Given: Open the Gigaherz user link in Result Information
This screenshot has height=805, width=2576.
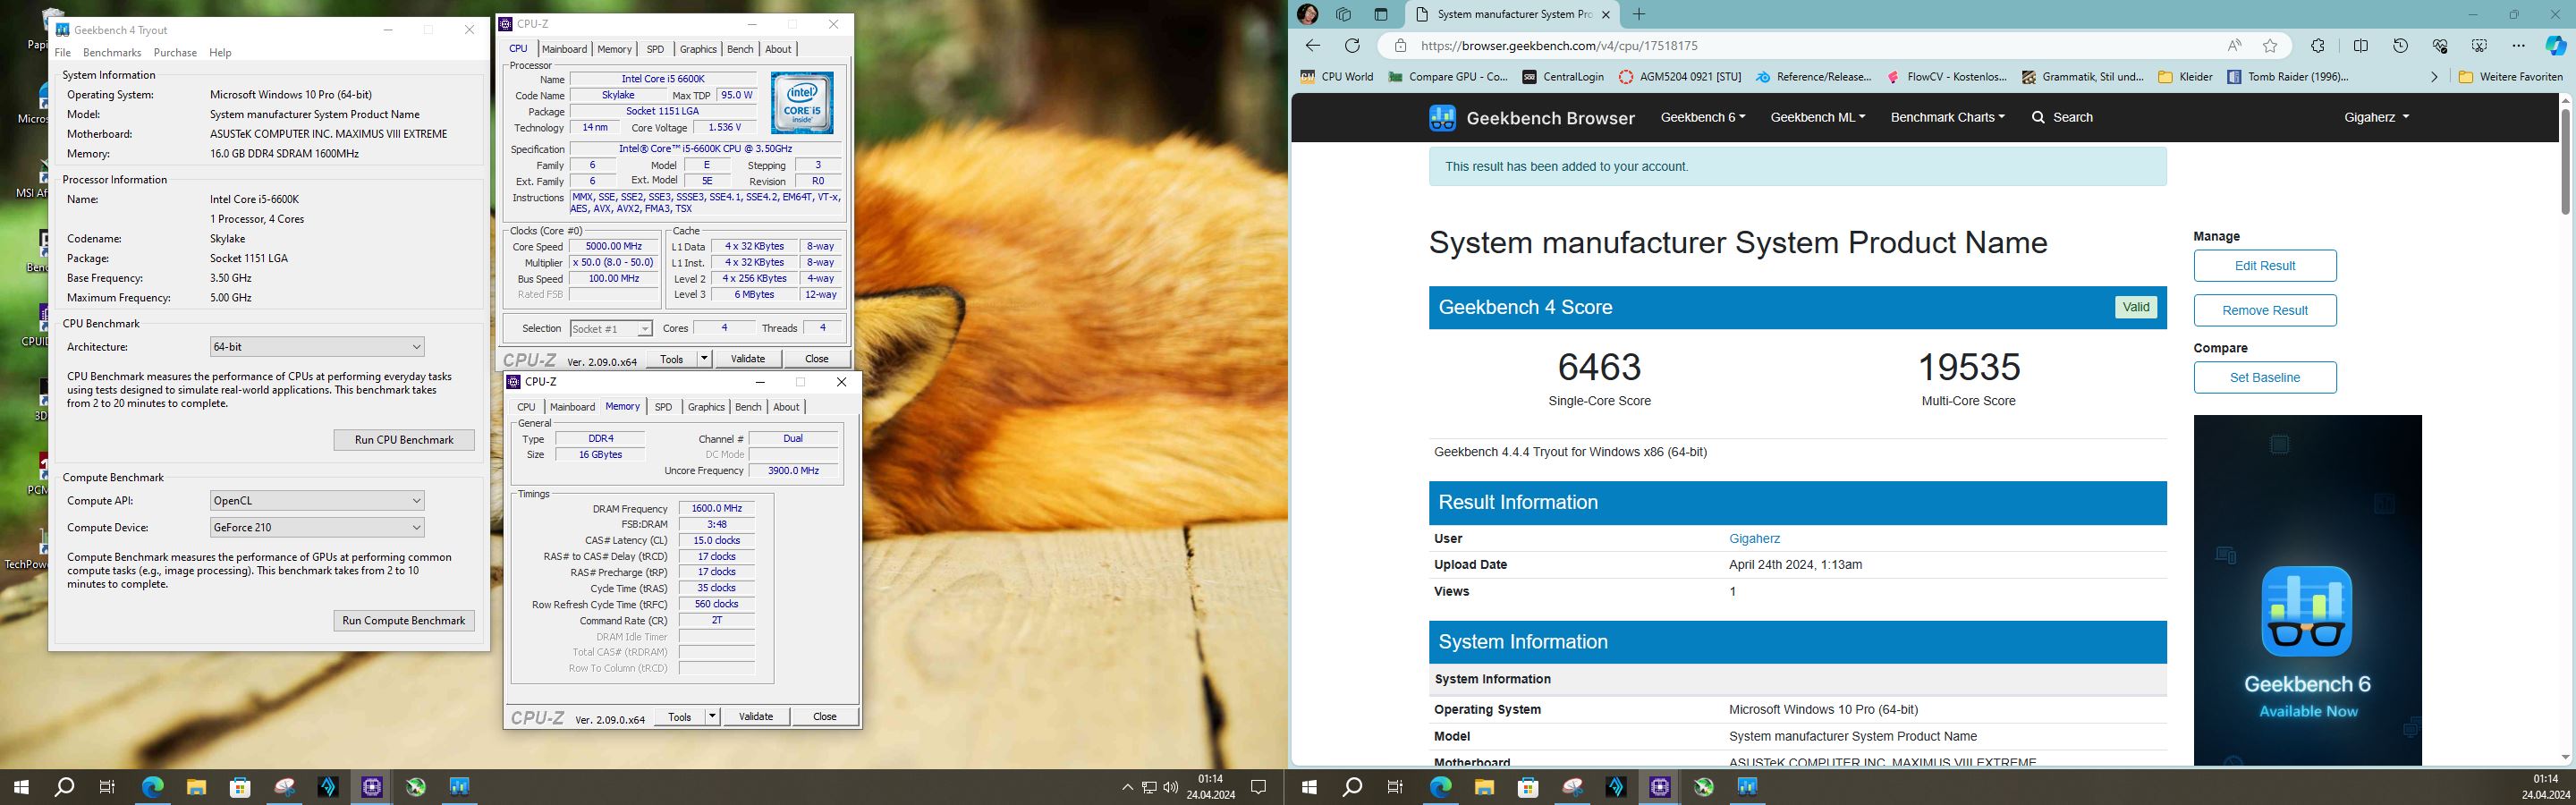Looking at the screenshot, I should click(1754, 538).
